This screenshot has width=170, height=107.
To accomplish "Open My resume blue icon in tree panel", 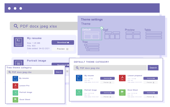I will click(15, 78).
